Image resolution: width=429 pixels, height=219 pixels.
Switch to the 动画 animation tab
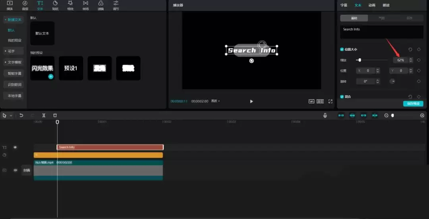372,5
